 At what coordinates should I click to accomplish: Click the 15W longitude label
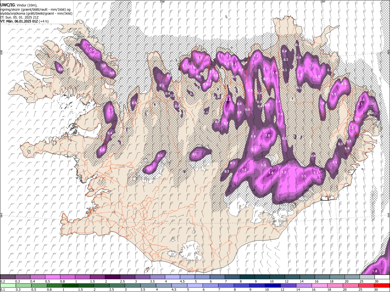[x=323, y=2]
